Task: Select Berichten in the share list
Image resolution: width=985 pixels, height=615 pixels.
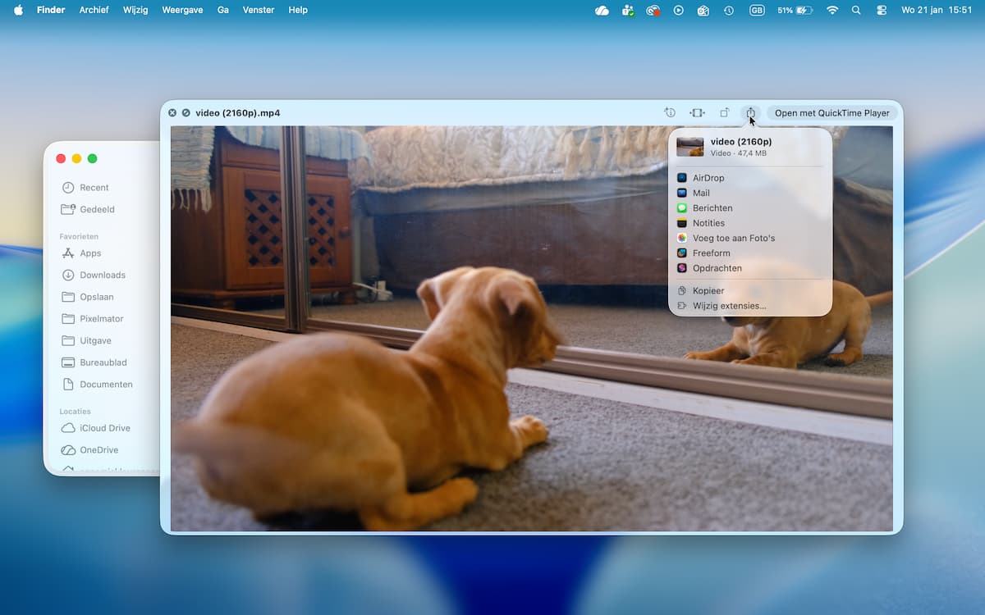Action: tap(712, 208)
